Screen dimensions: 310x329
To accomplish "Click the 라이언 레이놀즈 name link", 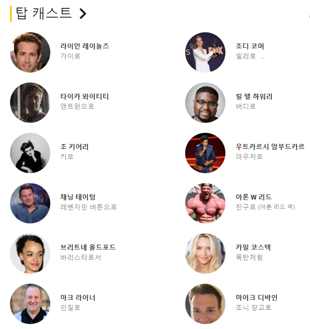I will [x=84, y=46].
